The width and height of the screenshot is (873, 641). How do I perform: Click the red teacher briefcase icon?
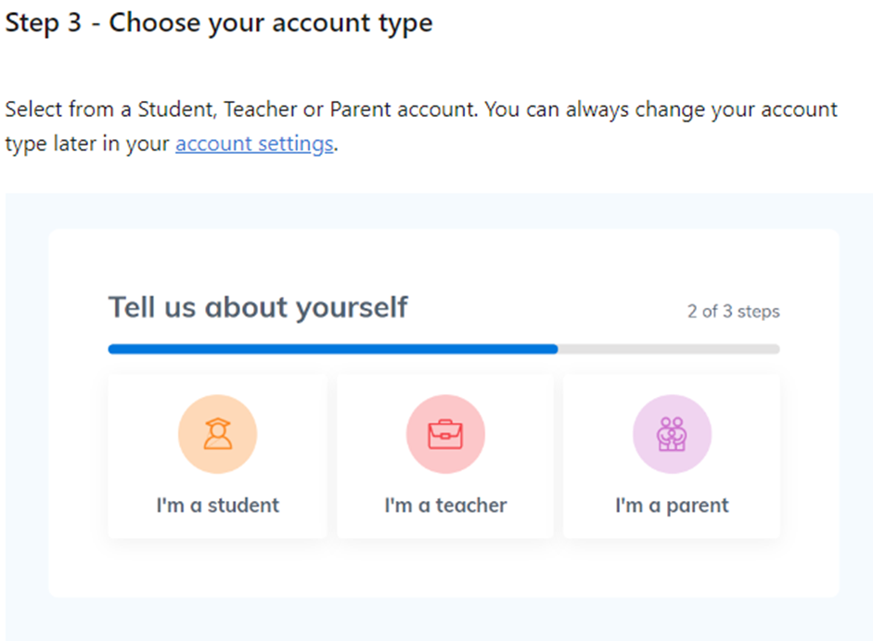coord(445,434)
